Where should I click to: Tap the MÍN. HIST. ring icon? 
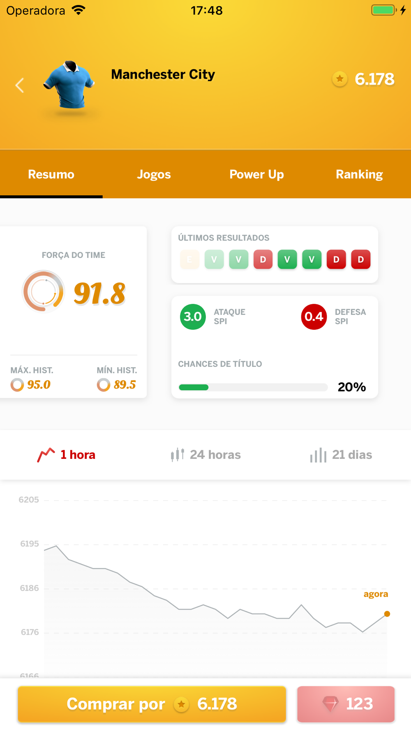point(104,385)
